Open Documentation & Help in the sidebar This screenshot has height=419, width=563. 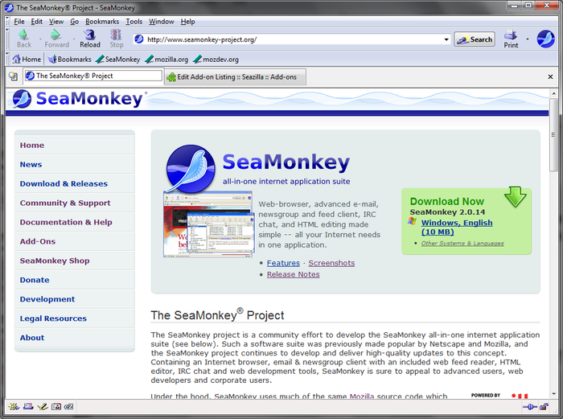coord(74,222)
